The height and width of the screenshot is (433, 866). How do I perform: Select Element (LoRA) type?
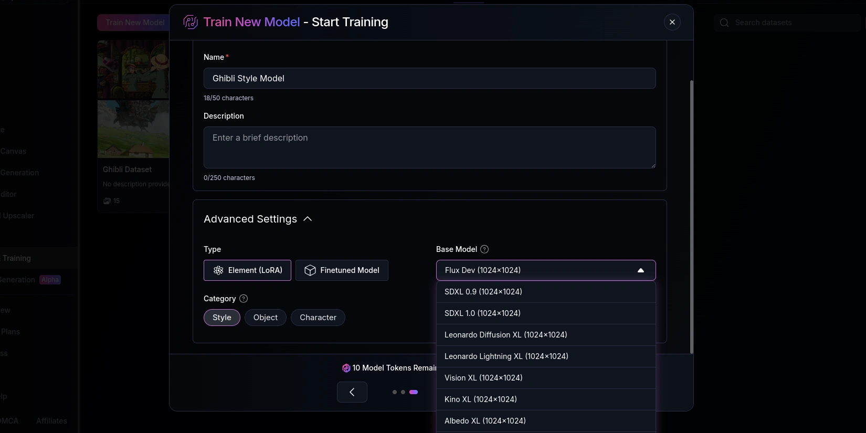point(247,270)
